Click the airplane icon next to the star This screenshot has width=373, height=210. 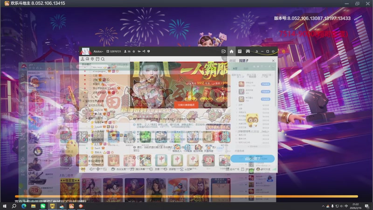[139, 51]
